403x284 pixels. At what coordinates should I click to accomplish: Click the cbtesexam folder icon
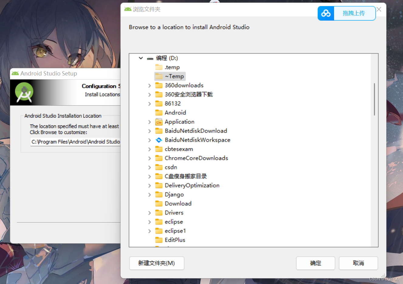[159, 149]
